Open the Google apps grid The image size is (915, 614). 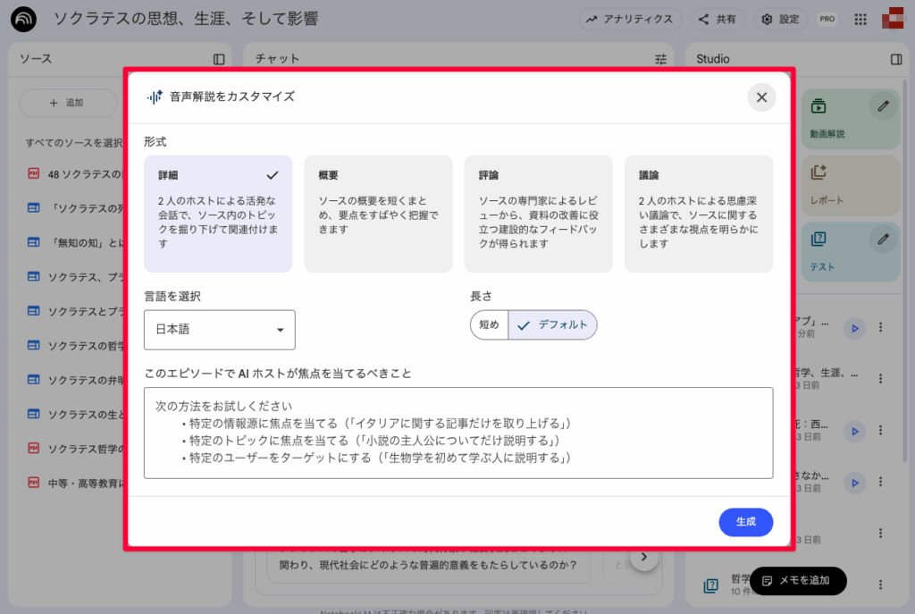point(860,19)
